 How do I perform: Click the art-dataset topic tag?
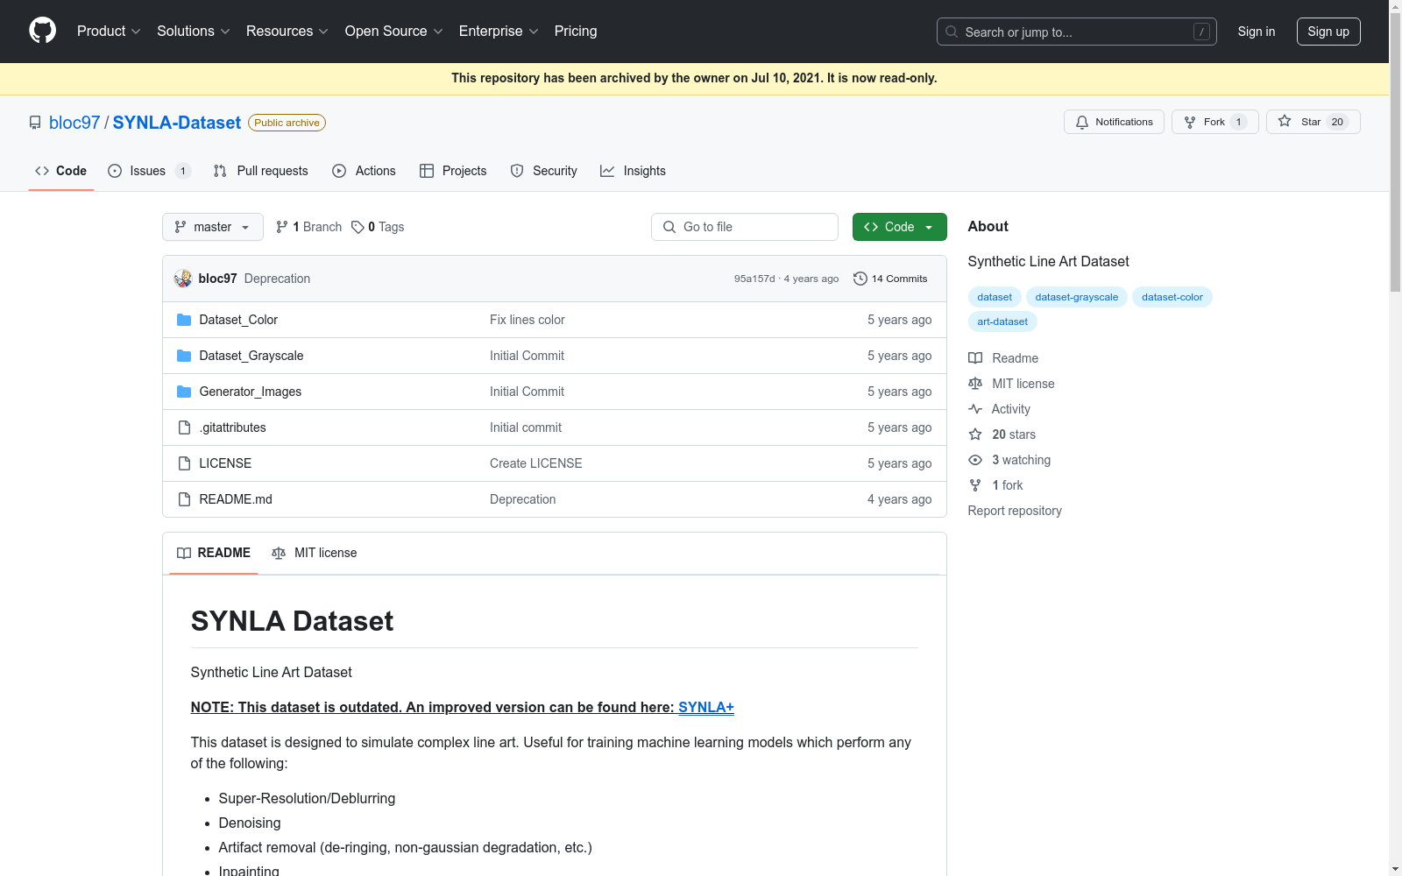click(x=1002, y=321)
